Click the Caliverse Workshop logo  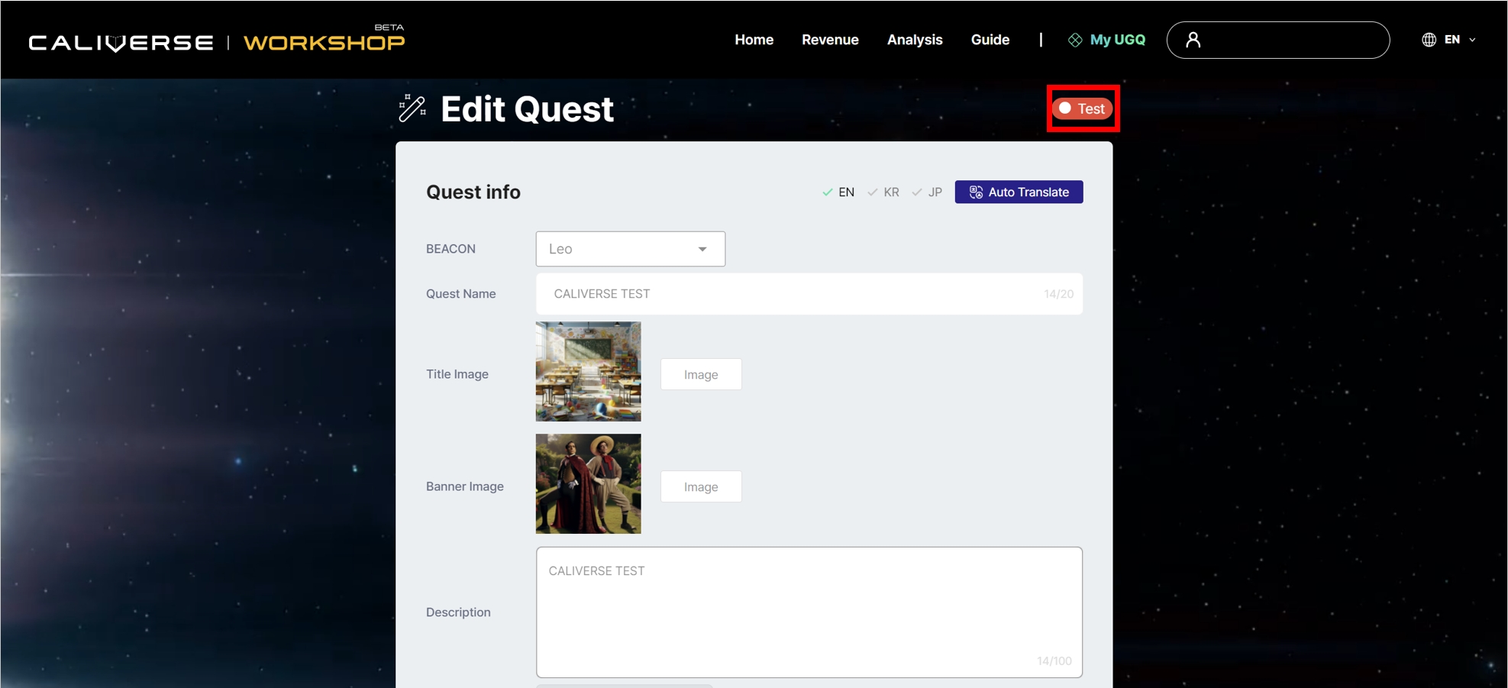[217, 41]
